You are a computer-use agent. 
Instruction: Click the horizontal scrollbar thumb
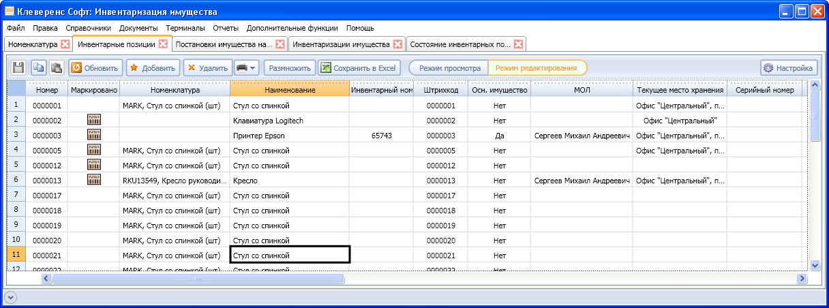[x=198, y=278]
